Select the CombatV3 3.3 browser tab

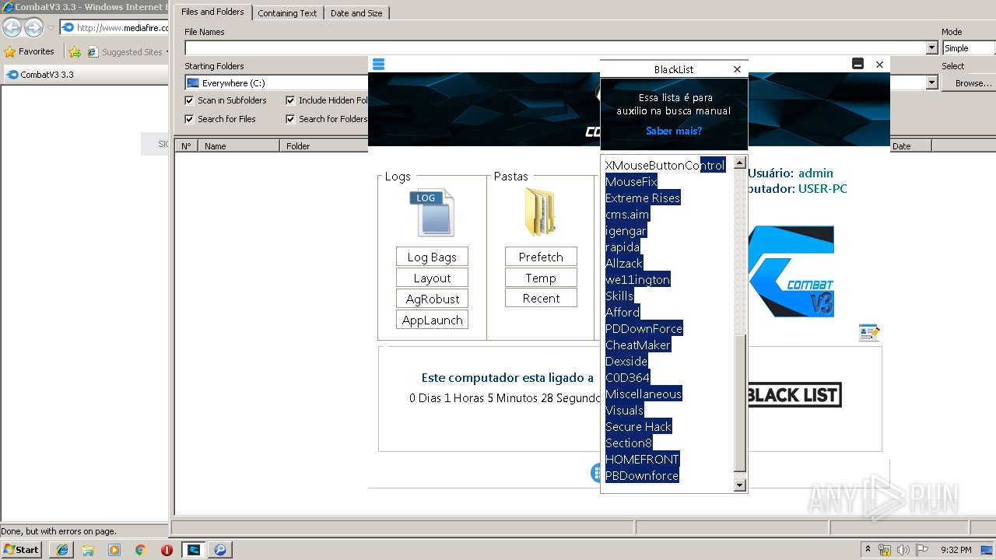coord(84,75)
